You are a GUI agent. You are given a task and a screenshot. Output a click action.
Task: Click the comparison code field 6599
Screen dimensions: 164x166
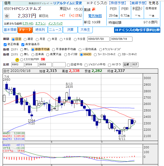[x=31, y=65]
